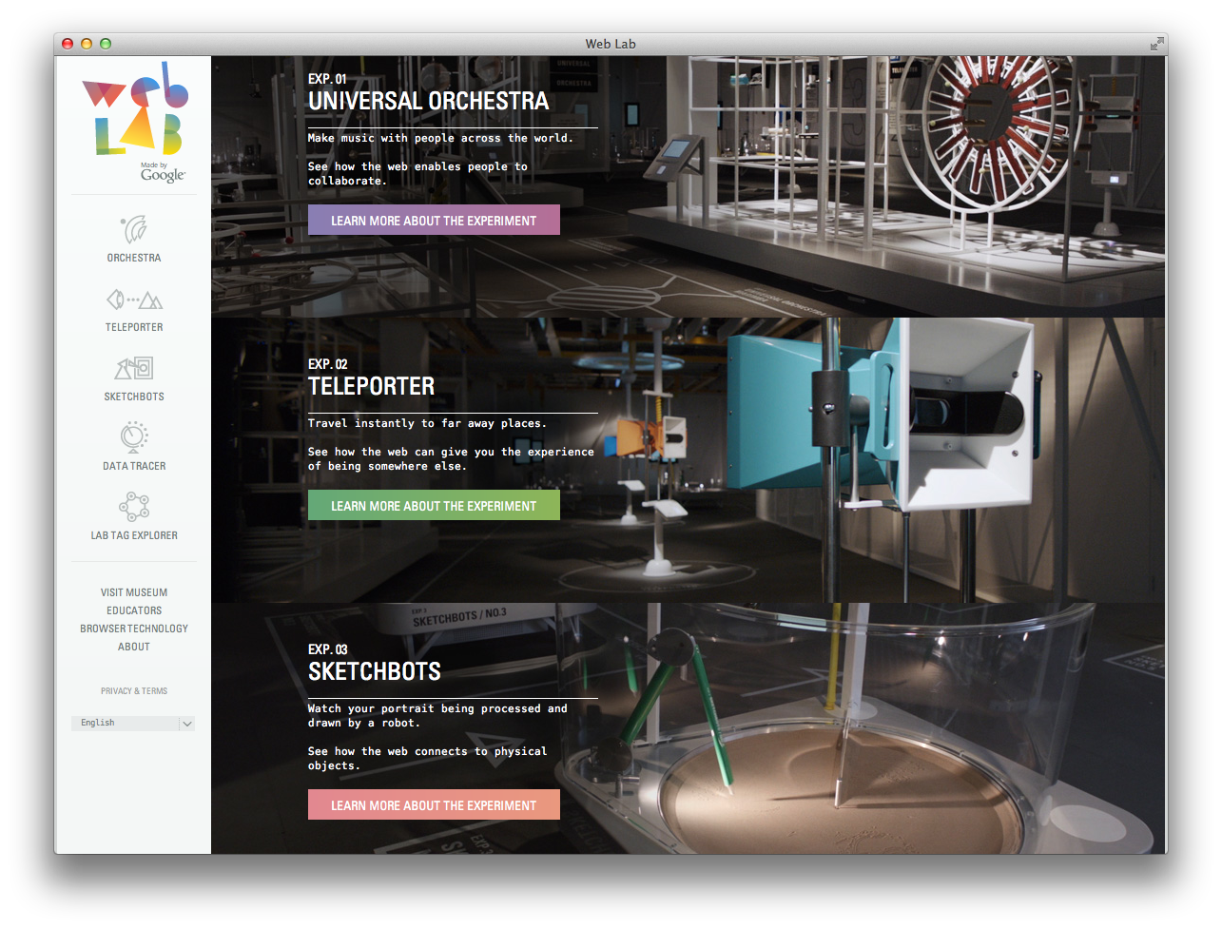Open the Teleporter icon in sidebar
The image size is (1222, 929).
click(134, 300)
